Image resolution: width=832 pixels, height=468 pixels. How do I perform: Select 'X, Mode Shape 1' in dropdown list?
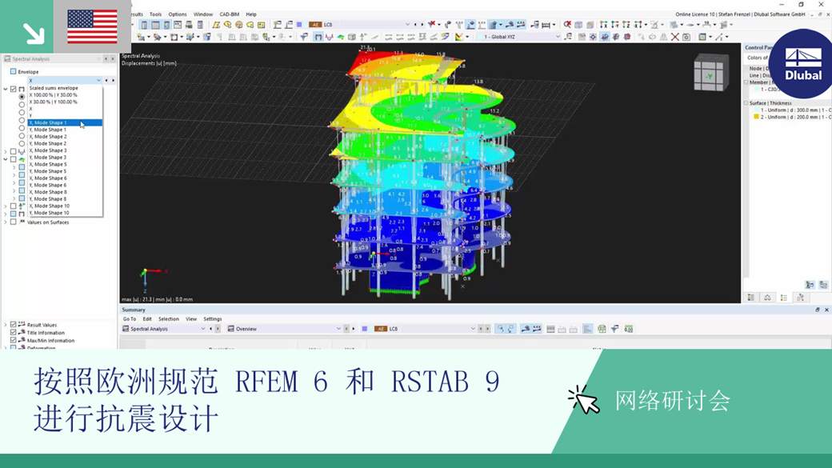65,122
